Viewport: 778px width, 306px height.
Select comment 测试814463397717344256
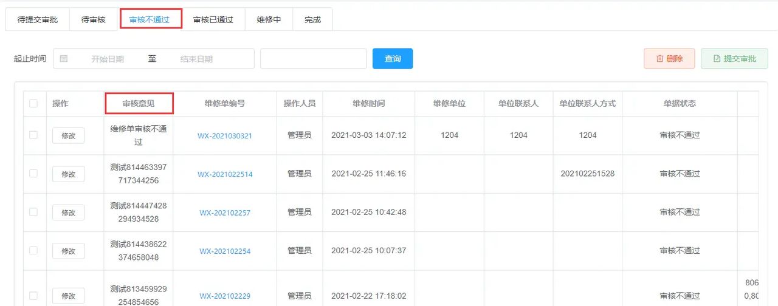point(139,174)
